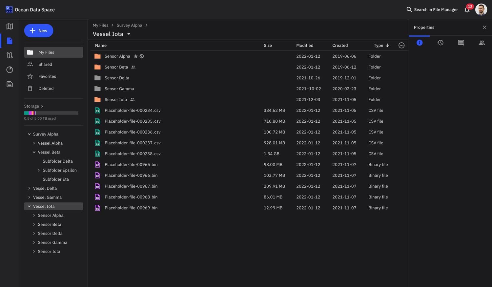Viewport: 492px width, 287px height.
Task: Collapse the Vessel Iota tree node
Action: click(x=29, y=206)
